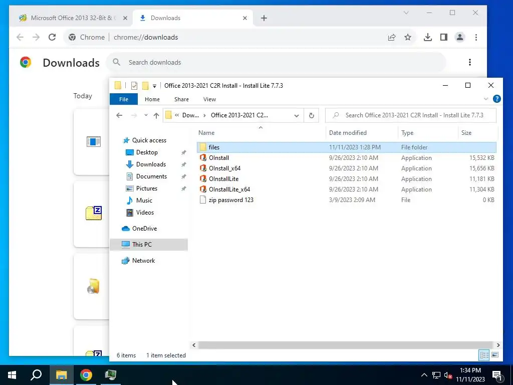This screenshot has width=513, height=385.
Task: Expand the Explorer ribbon with the chevron
Action: 486,99
